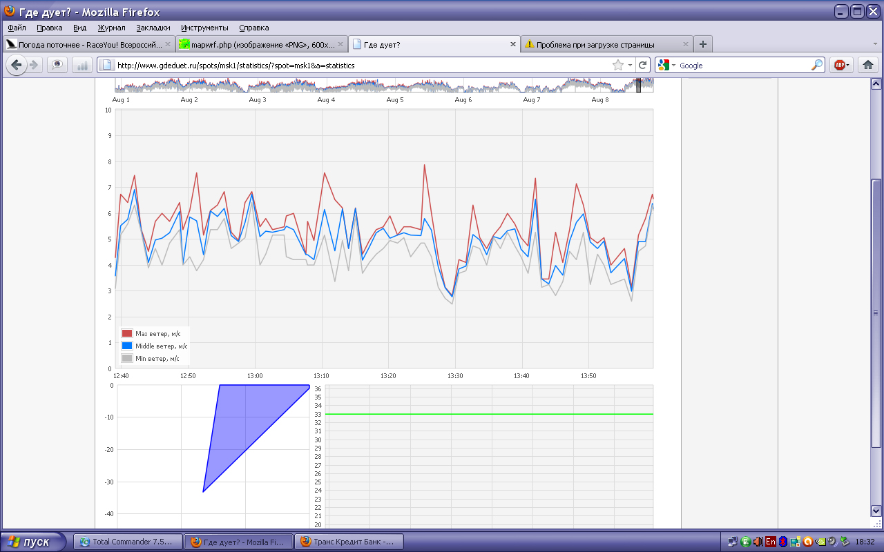Close the 'Где дует?' tab
This screenshot has width=884, height=552.
pyautogui.click(x=512, y=44)
